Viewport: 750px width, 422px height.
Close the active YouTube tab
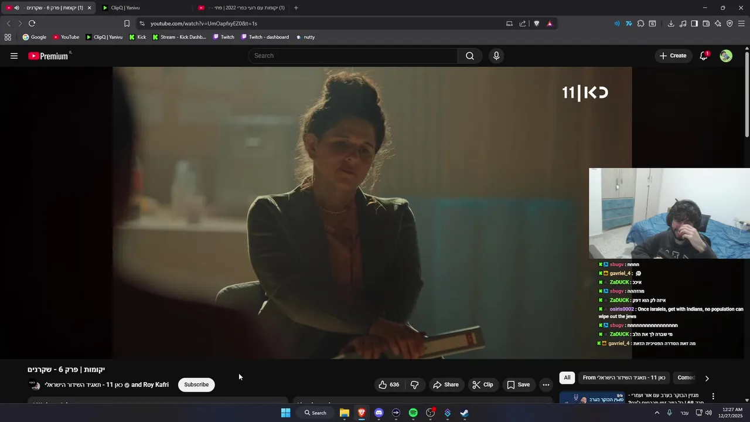tap(89, 8)
